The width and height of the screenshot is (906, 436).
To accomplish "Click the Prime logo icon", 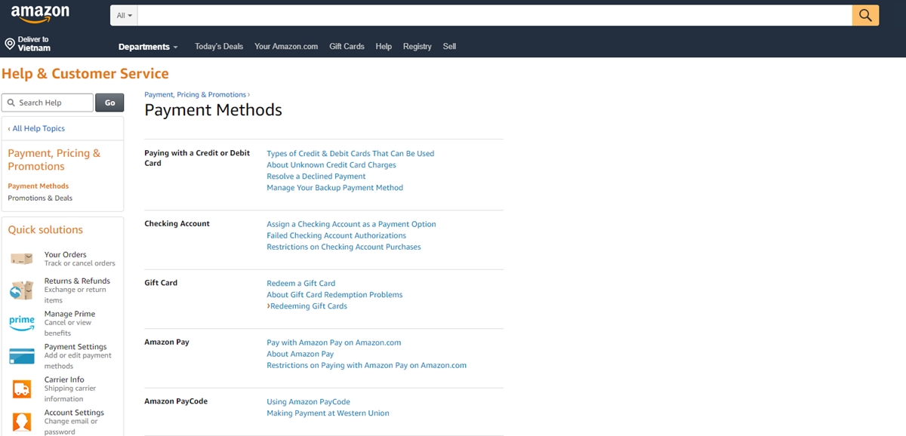I will pyautogui.click(x=22, y=323).
